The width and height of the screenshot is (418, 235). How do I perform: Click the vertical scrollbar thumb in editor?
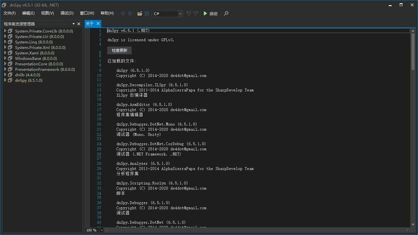pyautogui.click(x=413, y=51)
